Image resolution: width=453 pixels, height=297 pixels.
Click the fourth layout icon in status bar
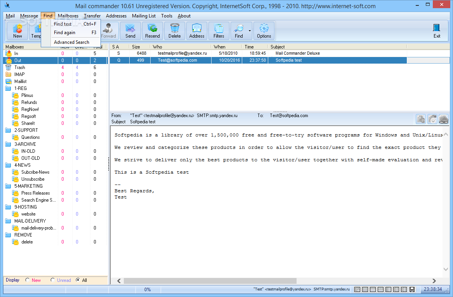[x=381, y=289]
